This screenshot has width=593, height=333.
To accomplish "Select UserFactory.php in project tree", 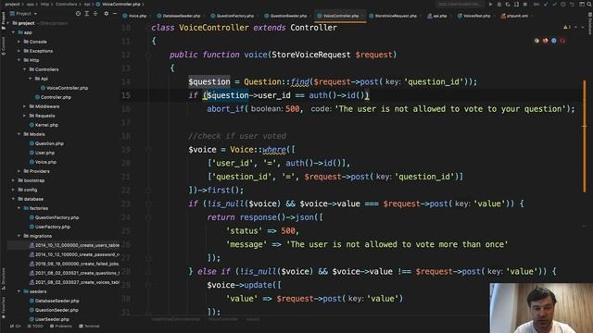I will [50, 227].
